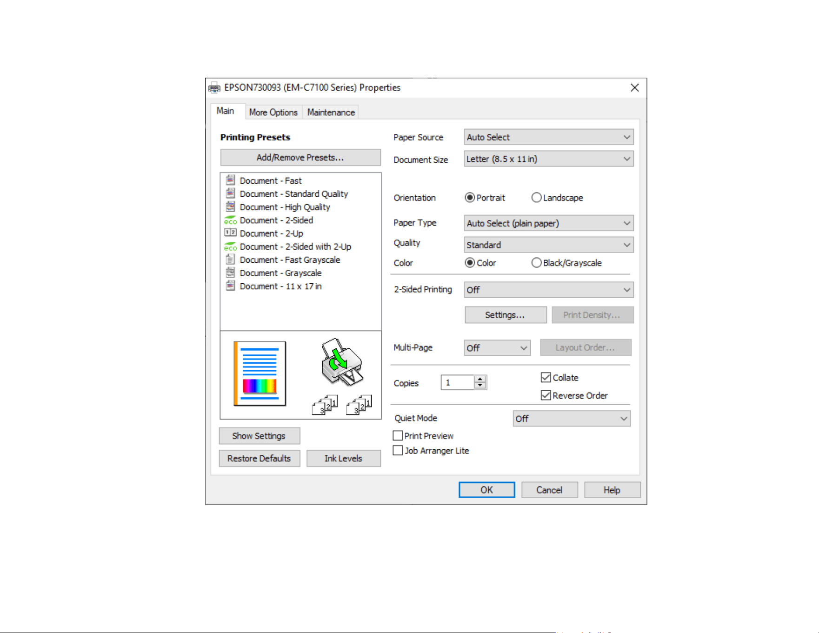The image size is (819, 633).
Task: Click the 2-Up icon beside Document - 2-Up
Action: 230,233
